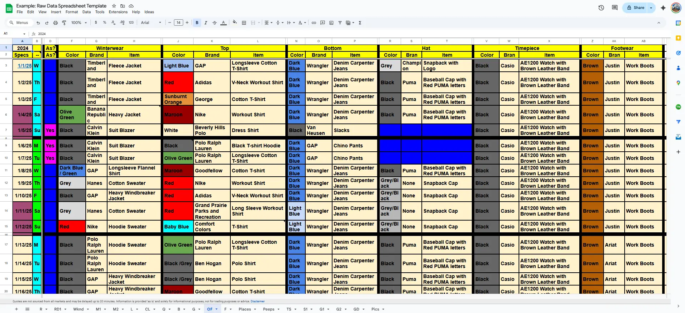This screenshot has height=313, width=685.
Task: Expand the 100% zoom dropdown
Action: (x=79, y=23)
